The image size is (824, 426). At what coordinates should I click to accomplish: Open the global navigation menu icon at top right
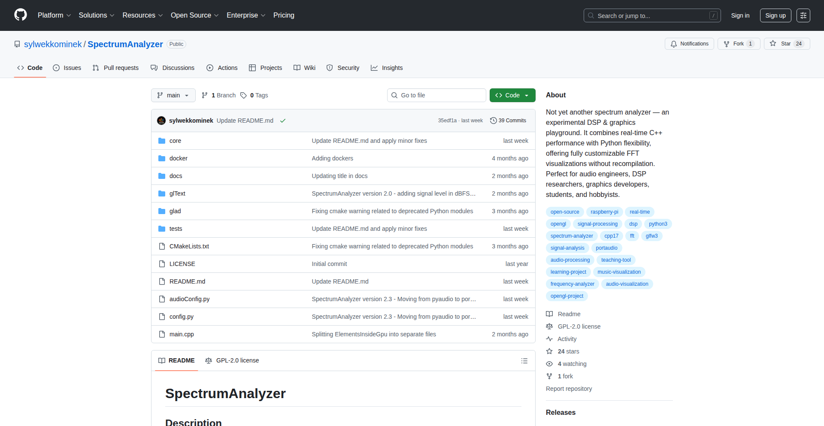(x=803, y=15)
